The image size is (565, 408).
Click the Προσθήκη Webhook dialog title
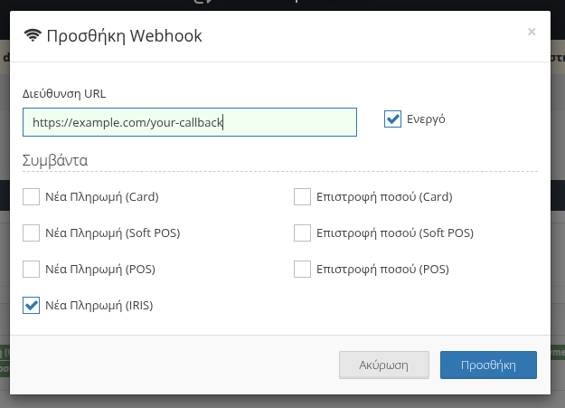(x=124, y=36)
